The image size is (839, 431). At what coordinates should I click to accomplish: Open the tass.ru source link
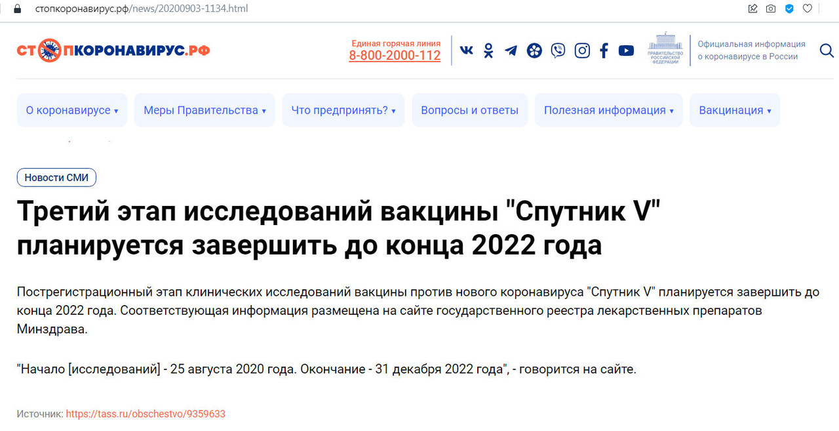(x=146, y=414)
